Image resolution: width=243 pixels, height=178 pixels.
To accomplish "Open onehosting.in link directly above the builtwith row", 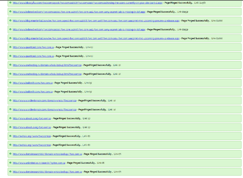I will tap(47, 74).
